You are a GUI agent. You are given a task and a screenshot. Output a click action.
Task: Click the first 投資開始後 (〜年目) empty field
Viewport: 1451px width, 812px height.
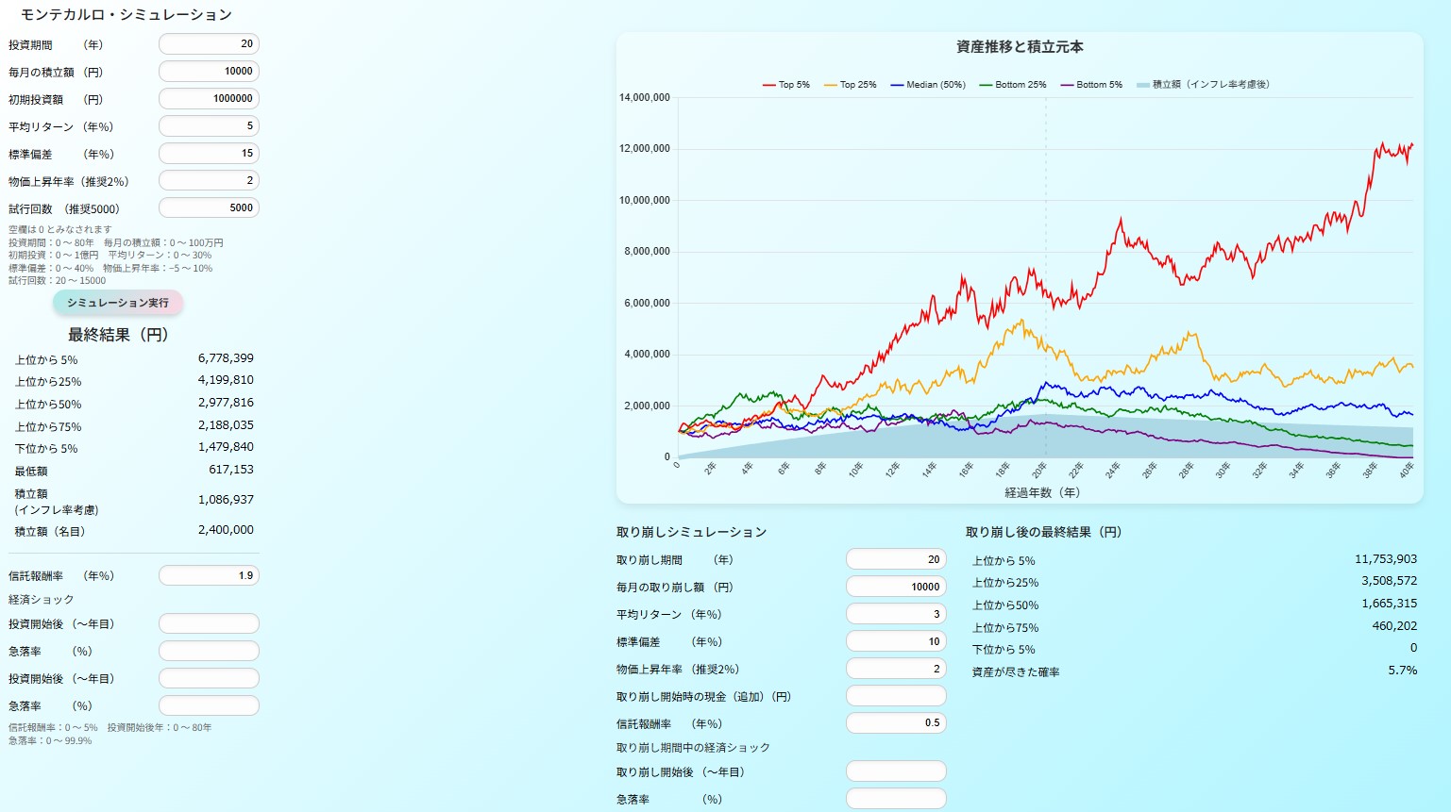pyautogui.click(x=209, y=624)
